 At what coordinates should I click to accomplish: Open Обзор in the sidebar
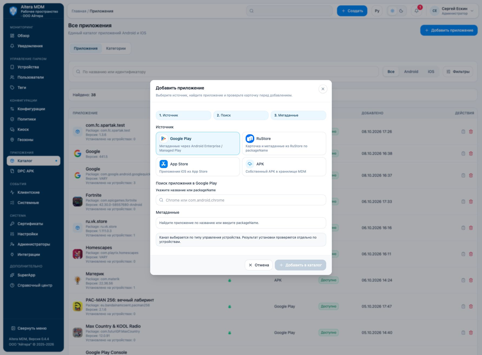pos(34,36)
